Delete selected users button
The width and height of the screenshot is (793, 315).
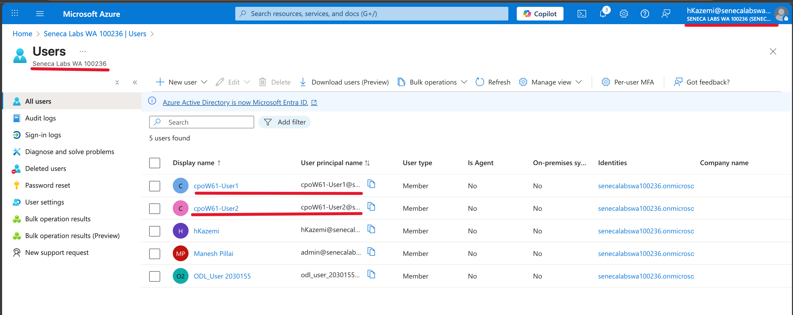click(x=275, y=82)
